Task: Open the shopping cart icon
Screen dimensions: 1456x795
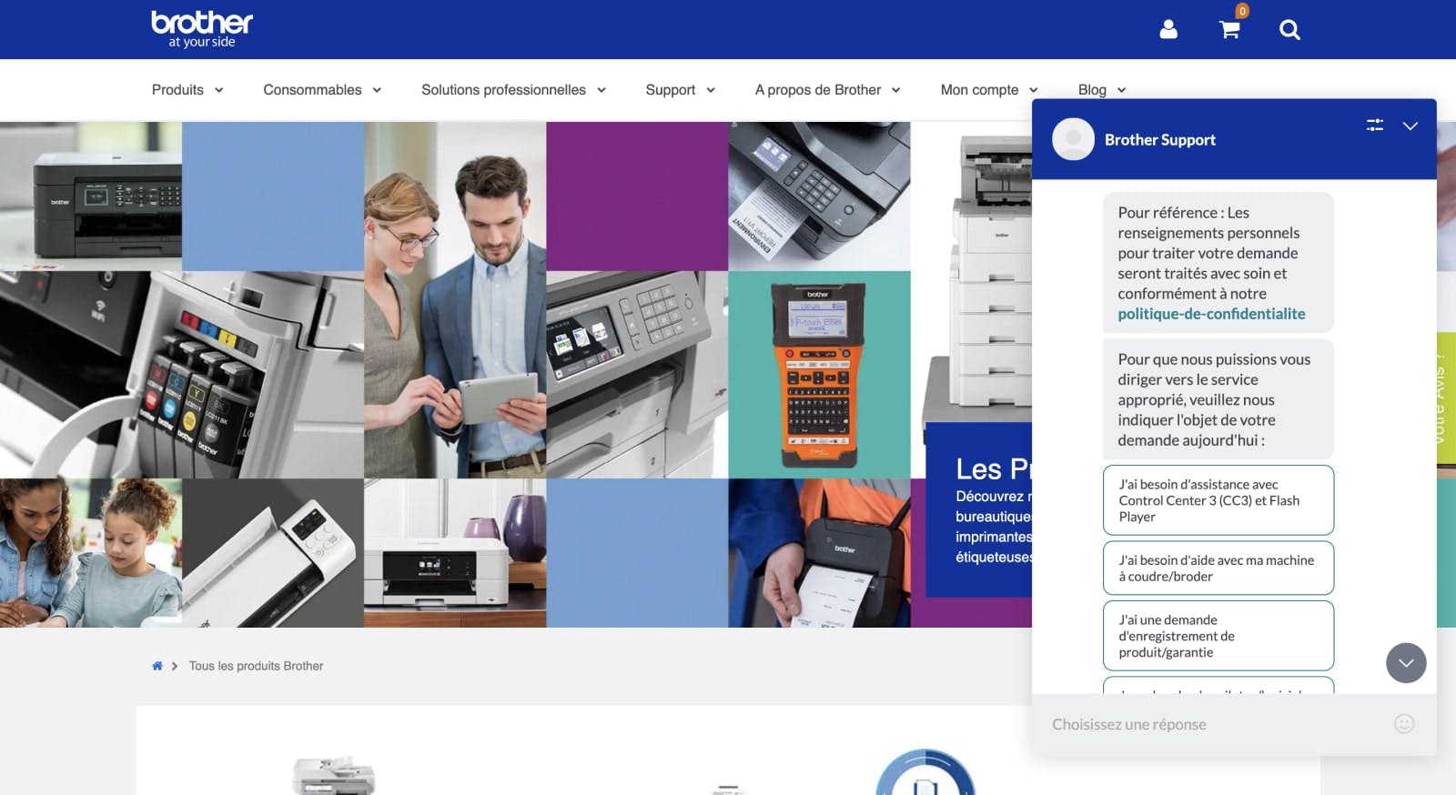Action: pos(1229,30)
